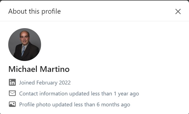Click the surname Martino in heading

[55, 69]
